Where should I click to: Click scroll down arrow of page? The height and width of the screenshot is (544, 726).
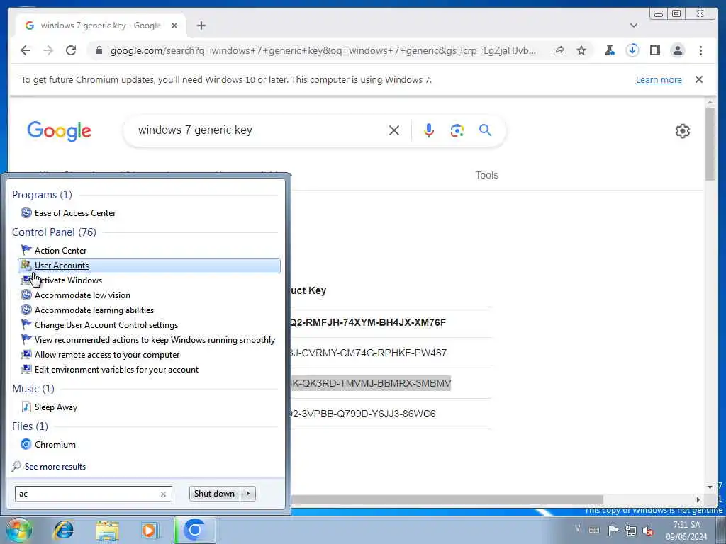tap(710, 487)
